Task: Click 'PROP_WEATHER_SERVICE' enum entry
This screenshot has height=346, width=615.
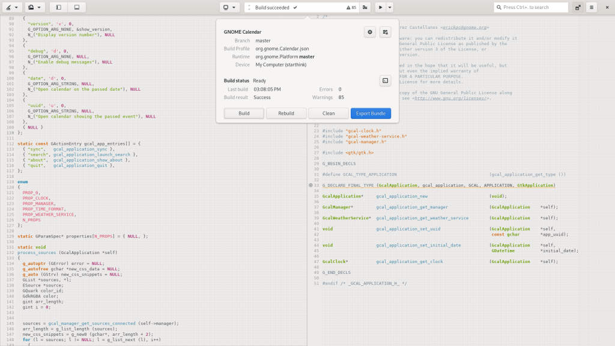Action: pos(48,214)
